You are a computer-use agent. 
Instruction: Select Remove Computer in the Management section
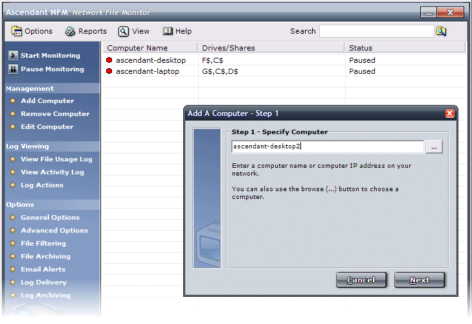point(55,114)
